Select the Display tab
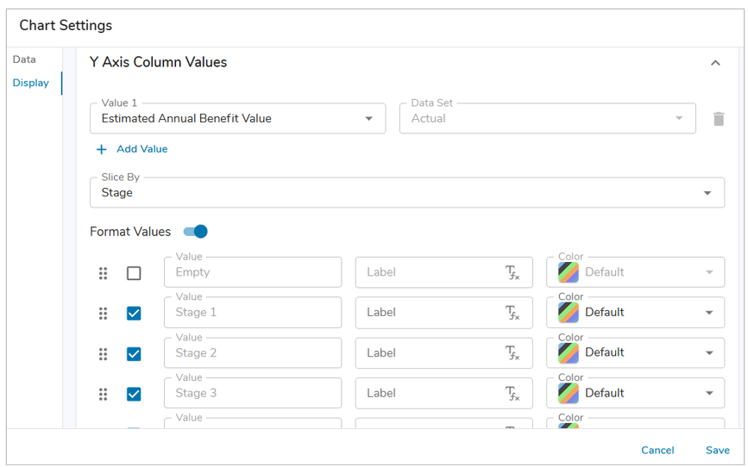The width and height of the screenshot is (748, 467). [x=30, y=83]
